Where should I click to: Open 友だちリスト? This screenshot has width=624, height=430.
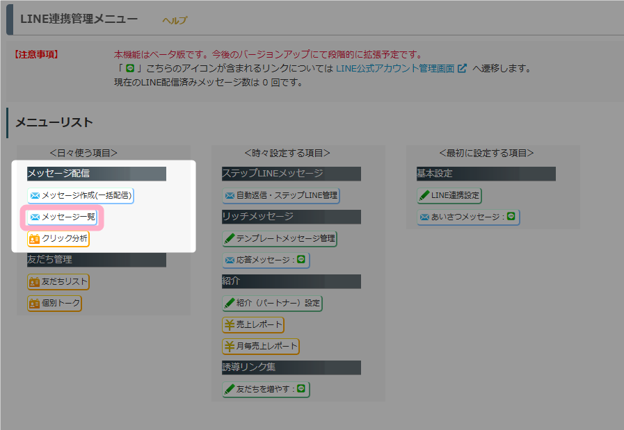[x=58, y=282]
